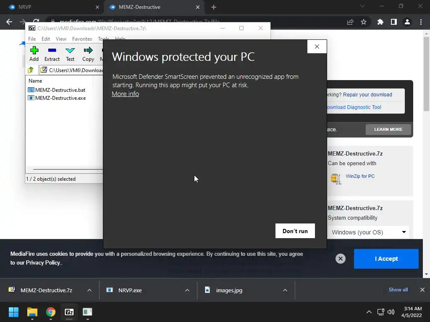430x322 pixels.
Task: Open the clock showing 3:14 AM
Action: [x=412, y=312]
